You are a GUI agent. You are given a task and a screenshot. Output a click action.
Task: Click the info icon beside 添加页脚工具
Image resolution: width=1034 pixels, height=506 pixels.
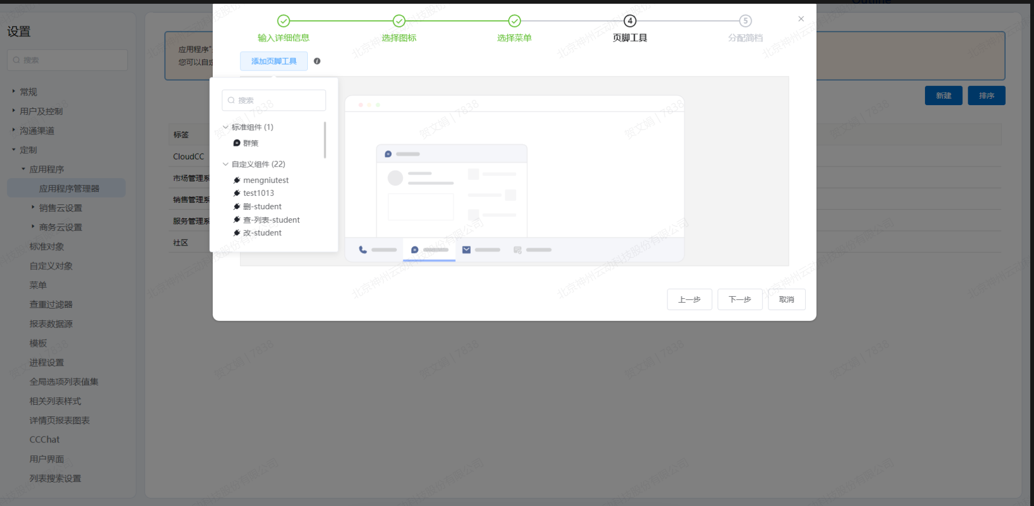pos(317,61)
